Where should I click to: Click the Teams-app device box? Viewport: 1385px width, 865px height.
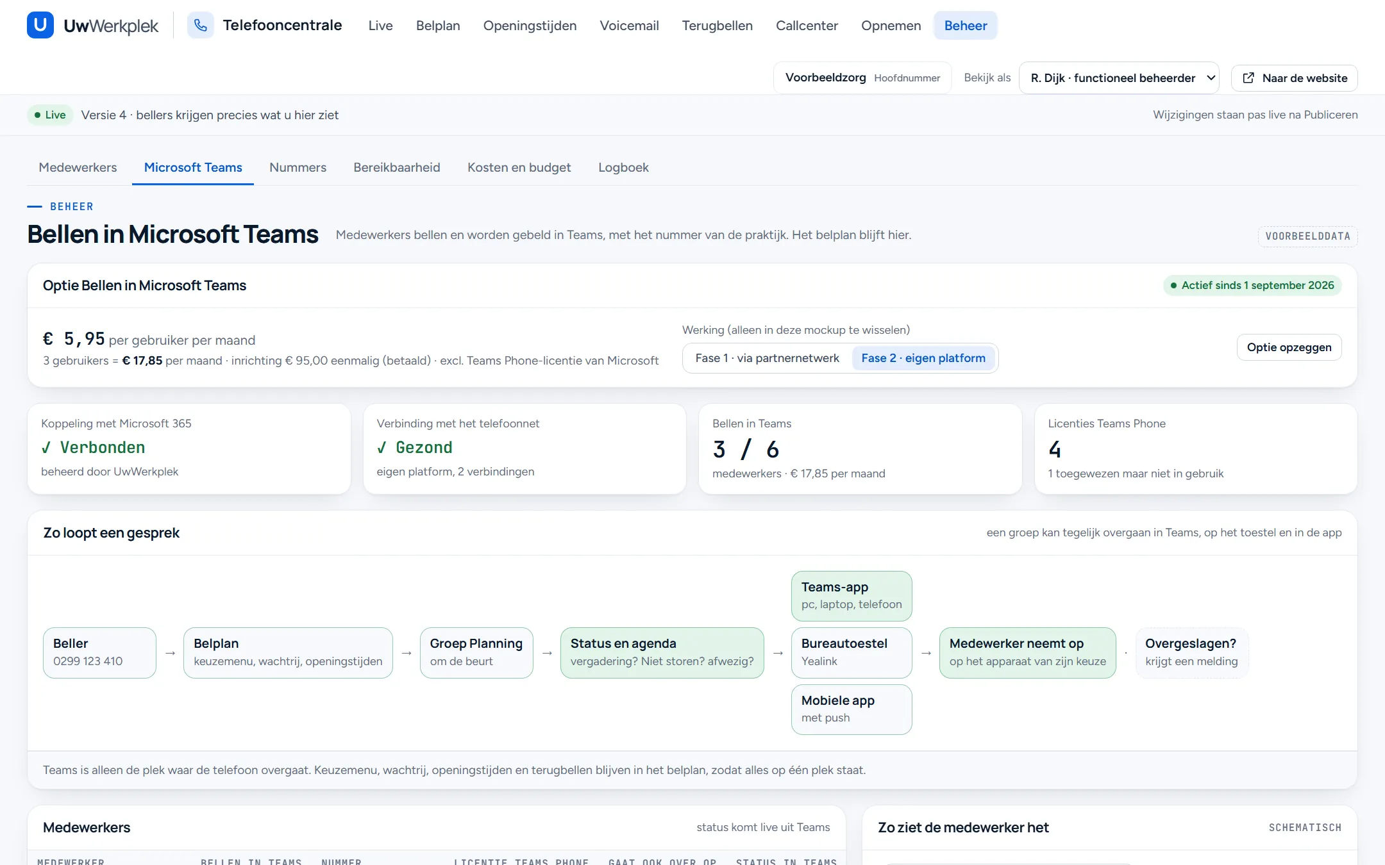pos(852,596)
